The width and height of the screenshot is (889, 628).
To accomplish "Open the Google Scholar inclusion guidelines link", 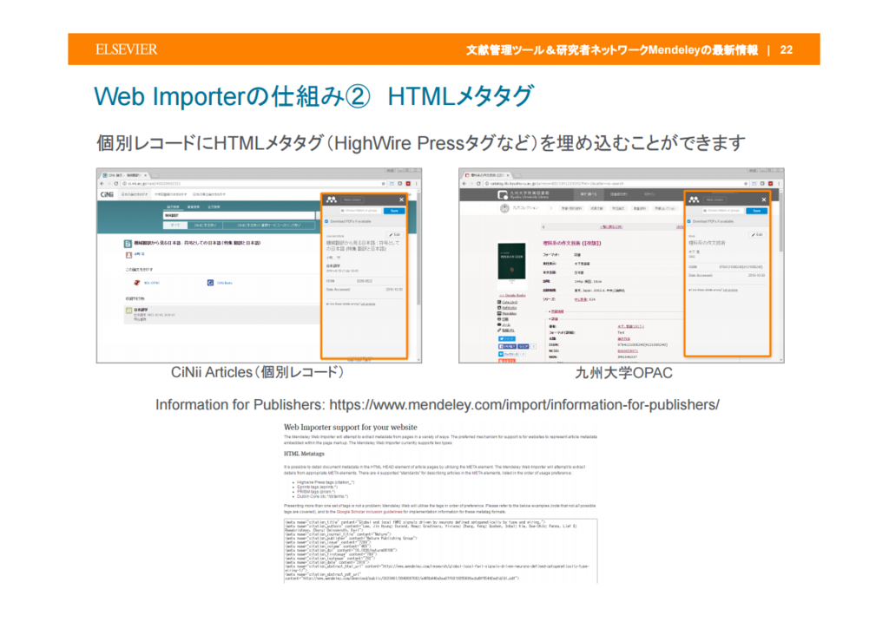I will pyautogui.click(x=368, y=512).
